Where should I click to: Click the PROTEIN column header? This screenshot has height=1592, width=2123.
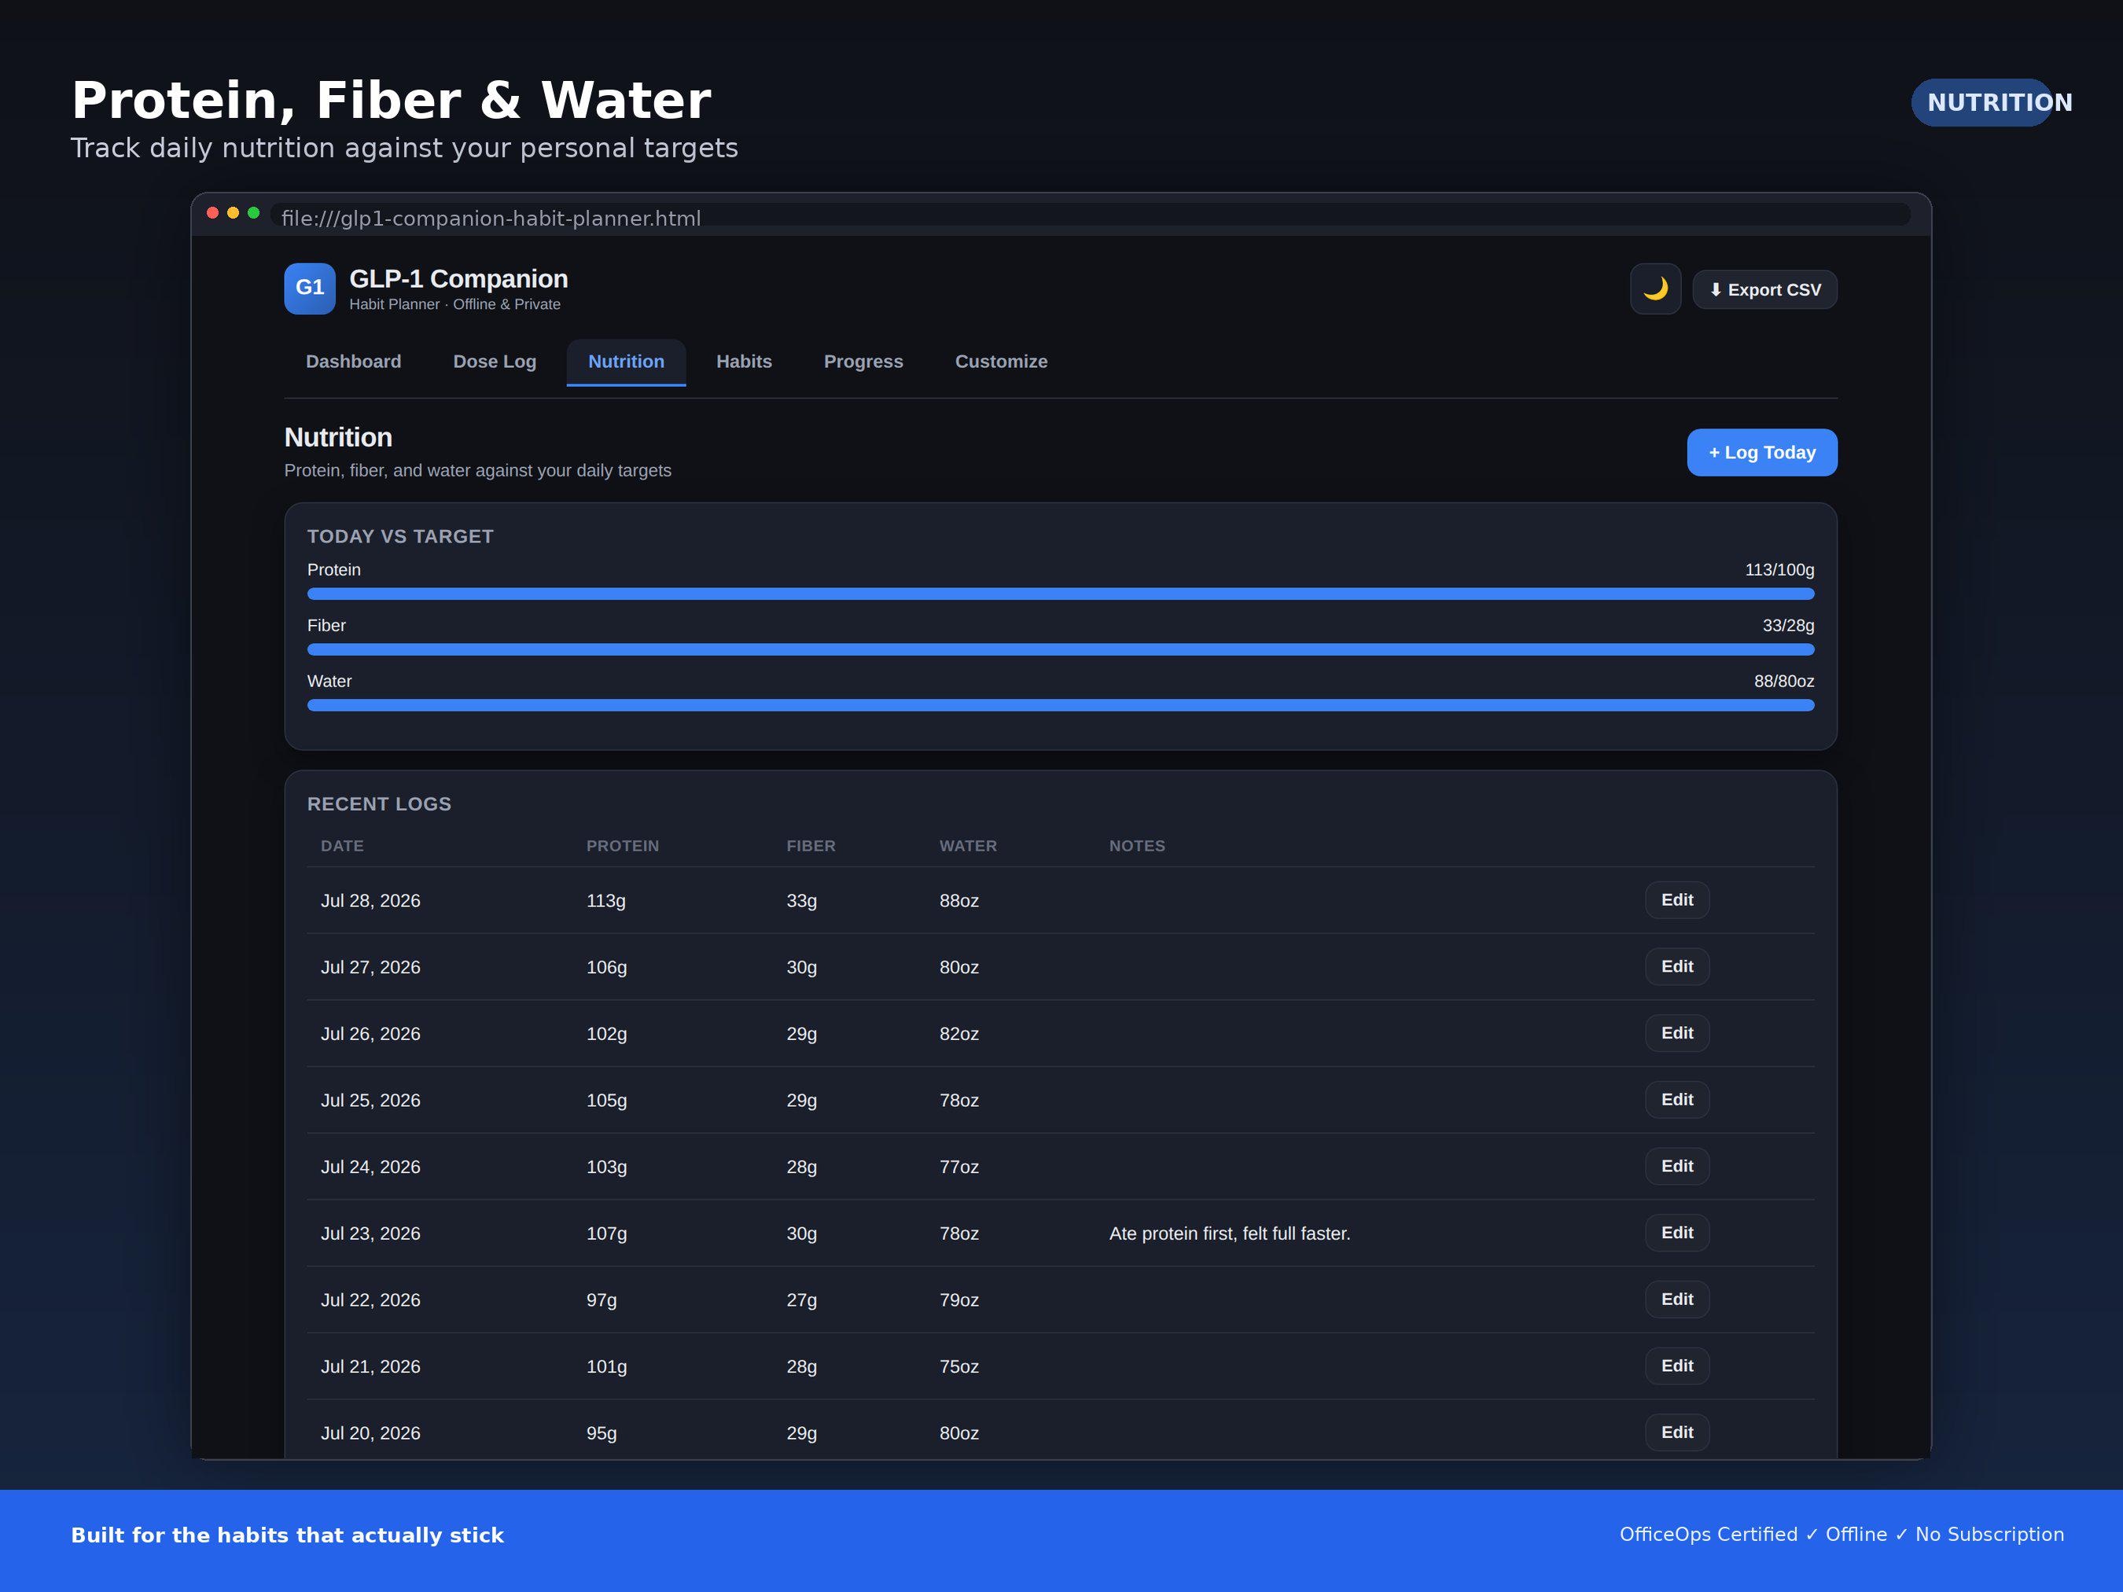(x=623, y=845)
